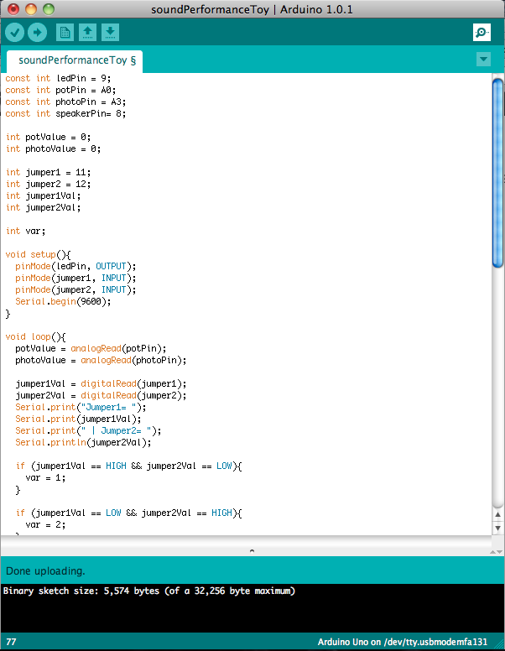This screenshot has width=505, height=651.
Task: Click the console divider collapse handle
Action: click(x=252, y=550)
